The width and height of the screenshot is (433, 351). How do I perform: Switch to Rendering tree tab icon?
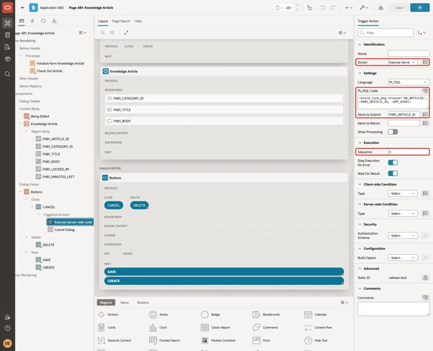pos(22,21)
